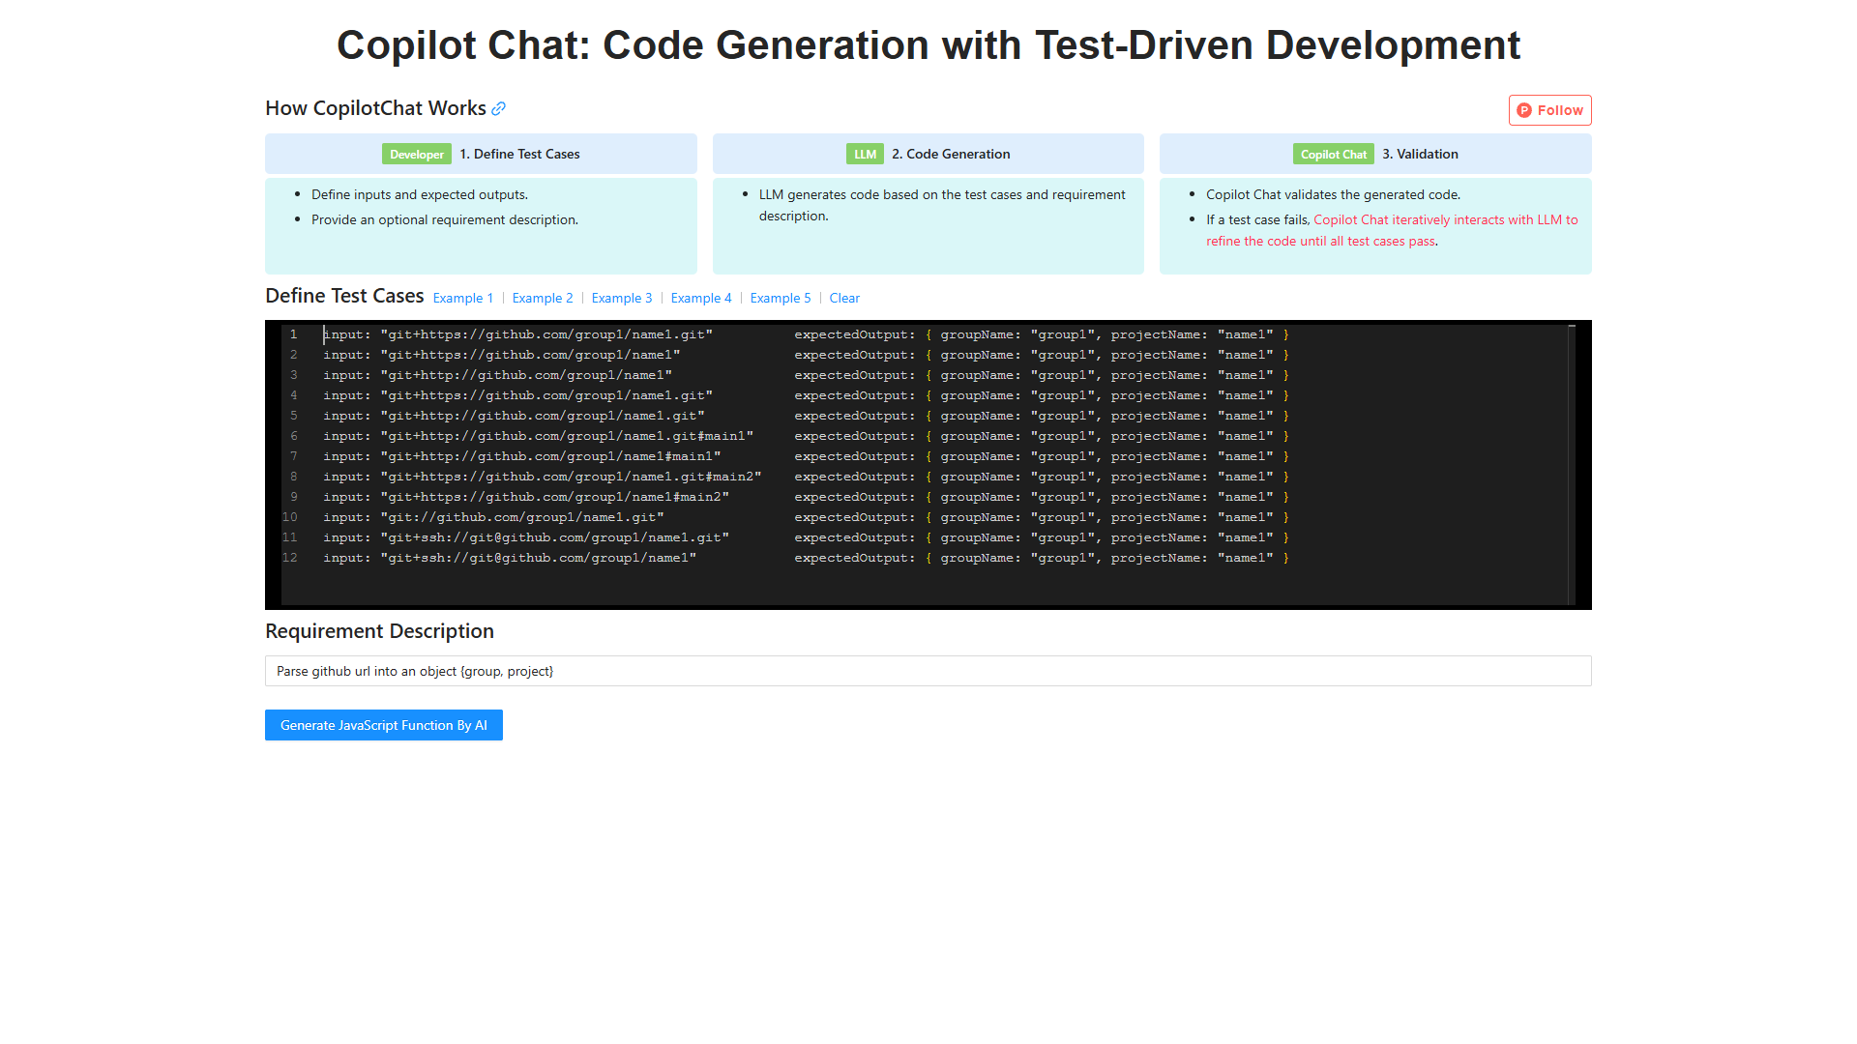Click line number 1 in the editor
The image size is (1857, 1044).
[x=294, y=334]
